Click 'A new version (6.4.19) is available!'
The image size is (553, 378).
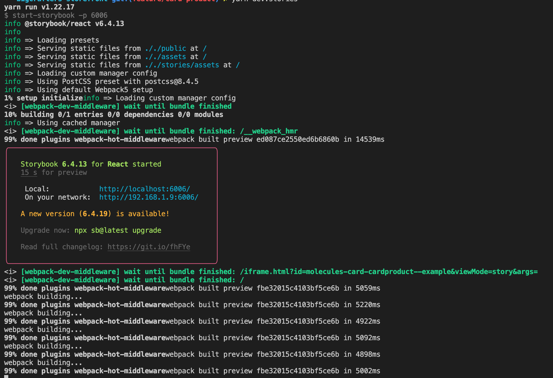(95, 214)
